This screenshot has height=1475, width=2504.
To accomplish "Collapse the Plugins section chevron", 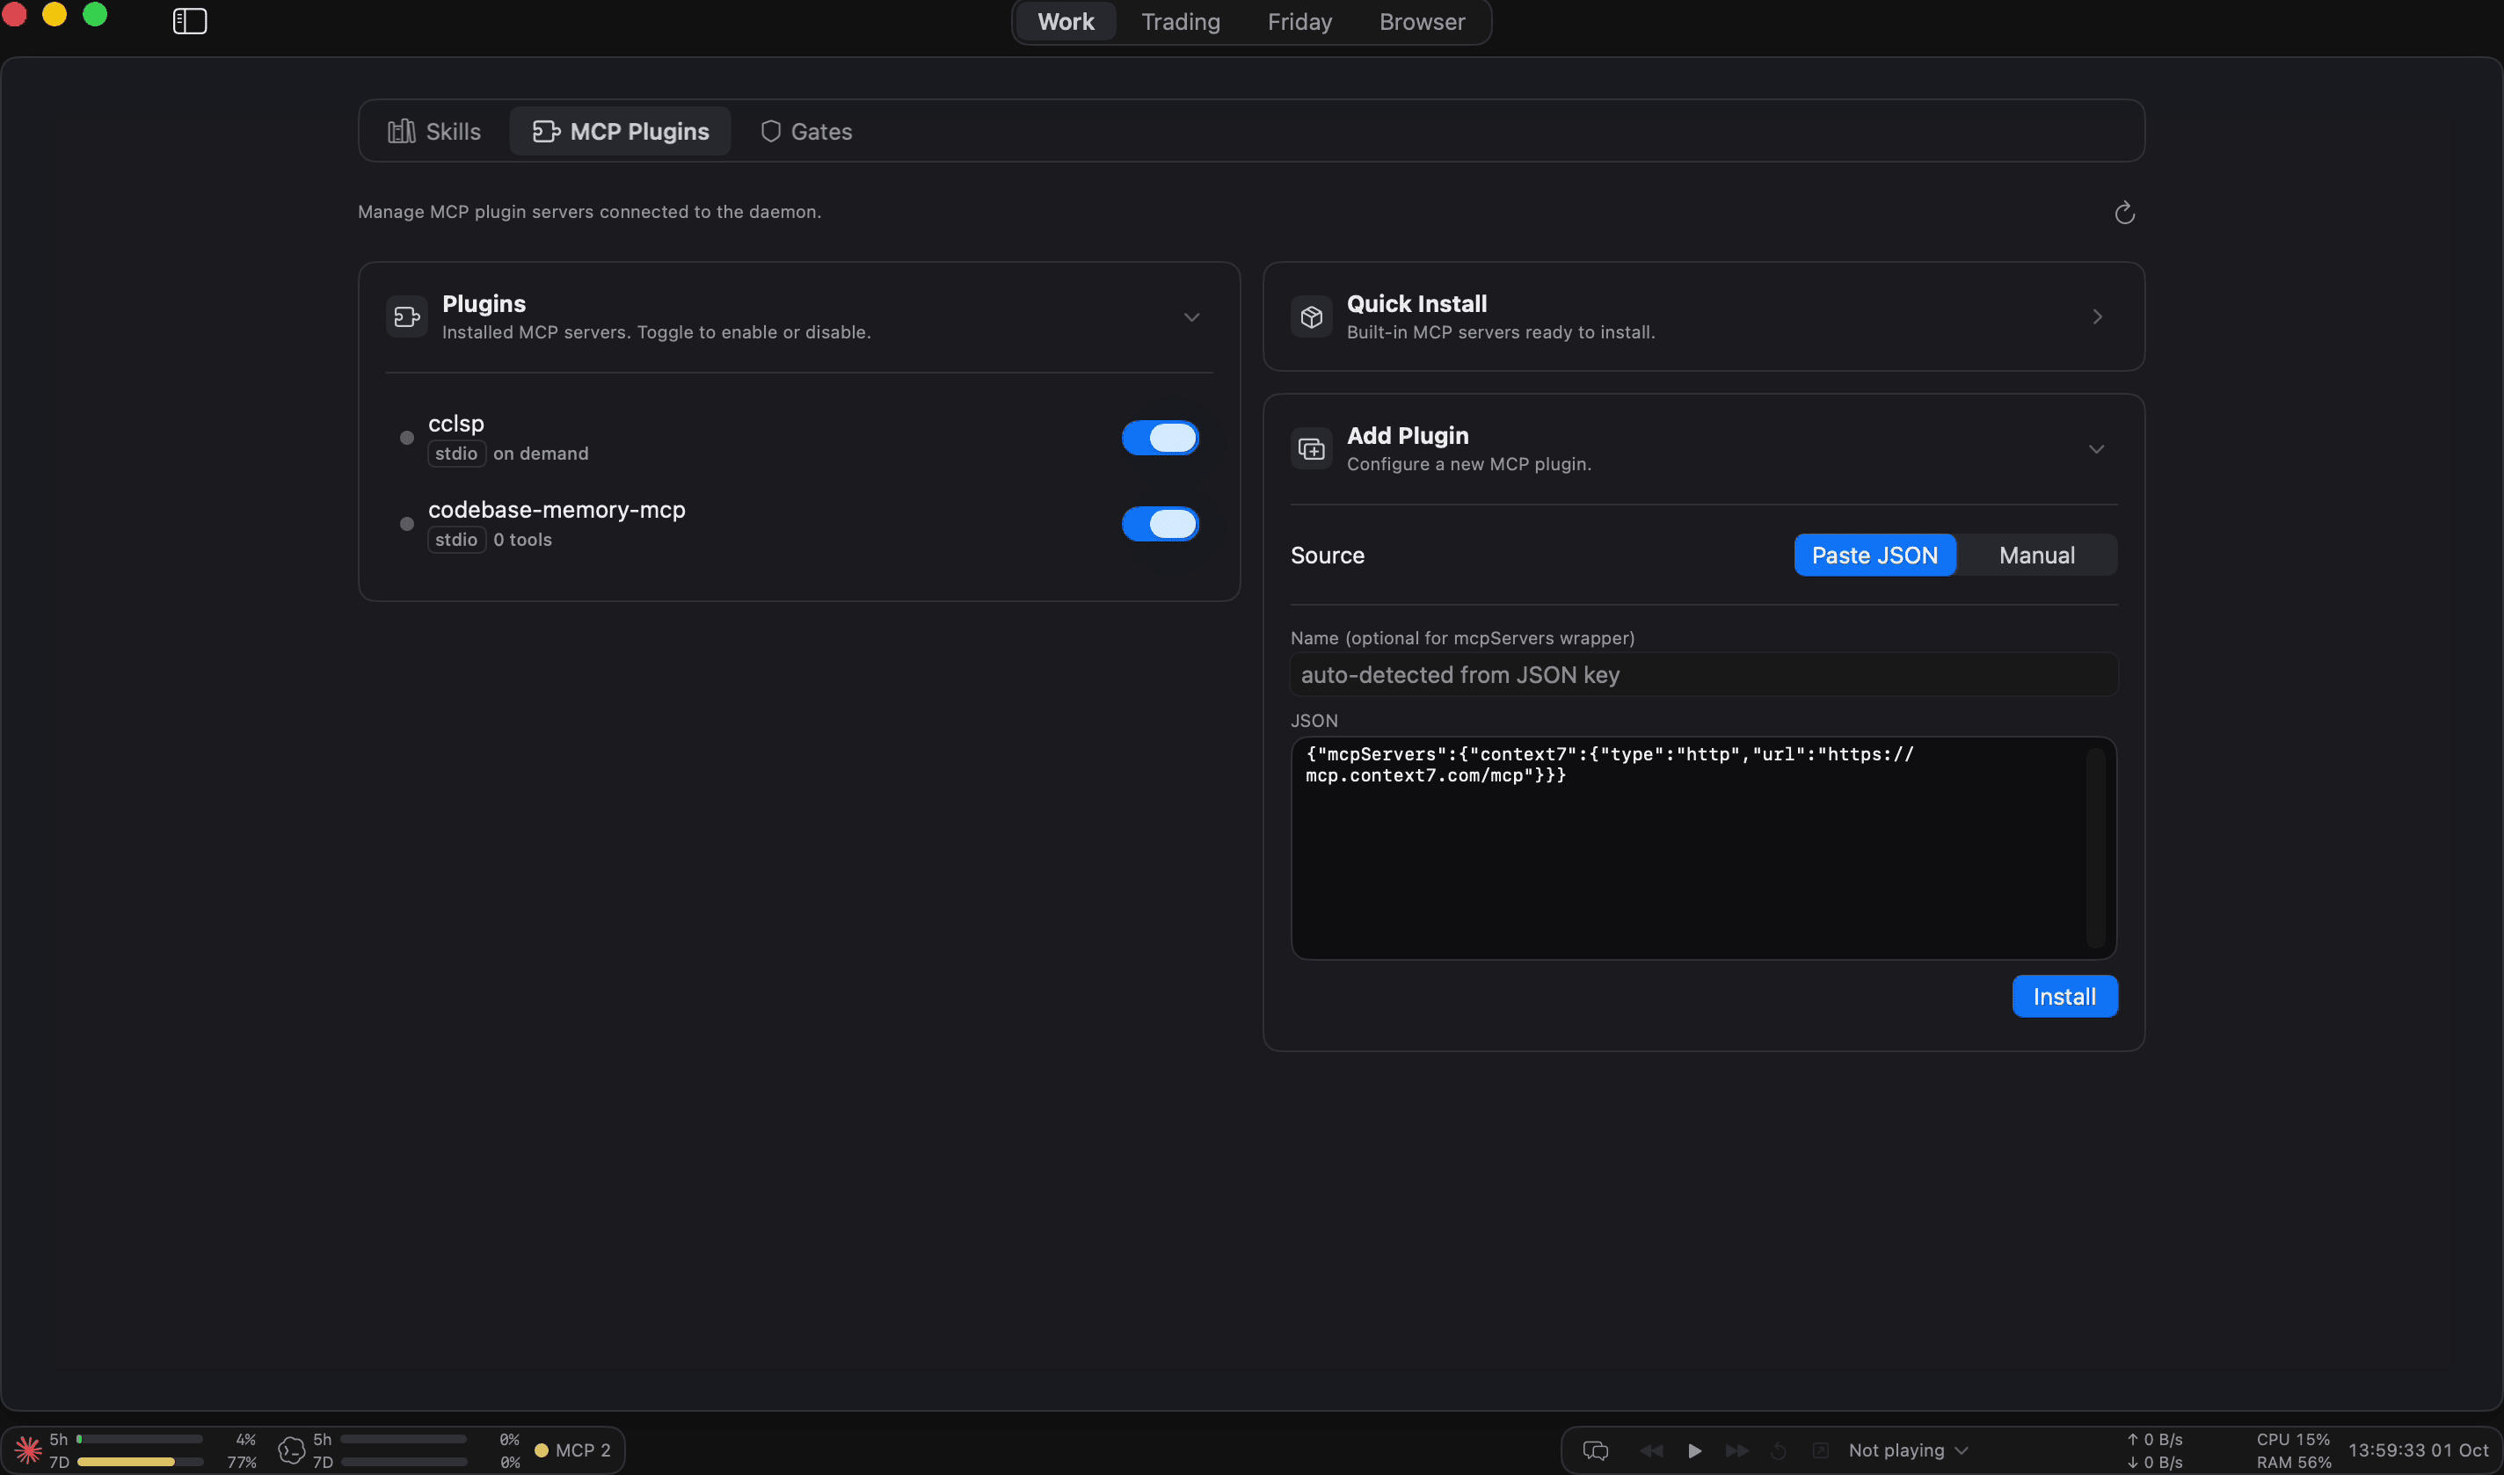I will [x=1190, y=317].
